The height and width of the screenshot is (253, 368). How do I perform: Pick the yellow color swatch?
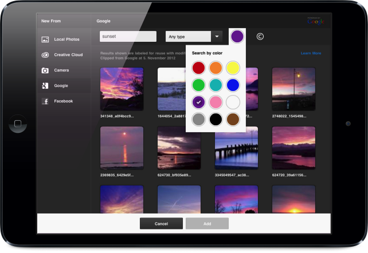coord(232,68)
